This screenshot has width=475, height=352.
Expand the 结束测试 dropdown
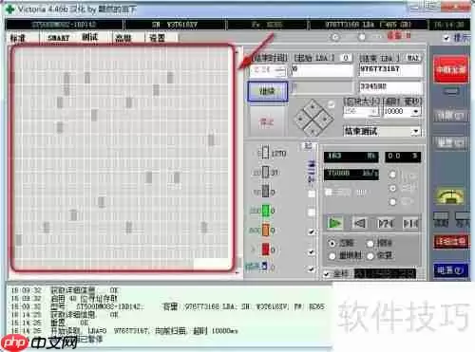coord(416,131)
